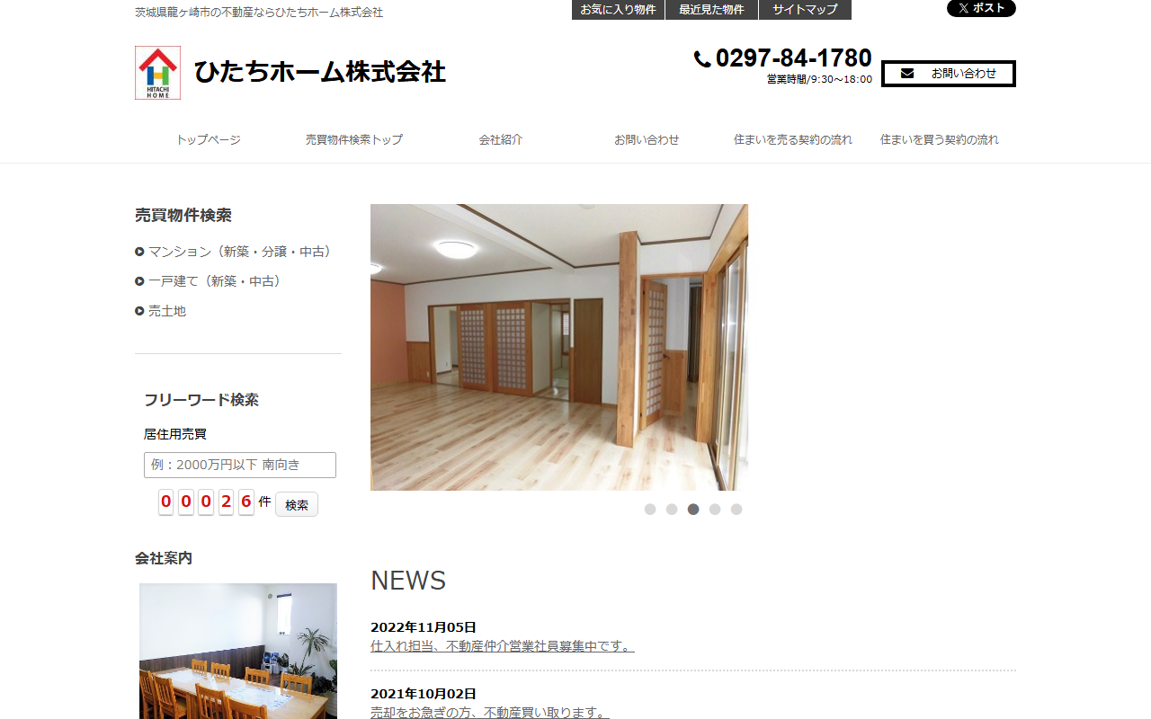Viewport: 1151px width, 719px height.
Task: Select お問い合わせ in the navigation menu
Action: pos(647,140)
